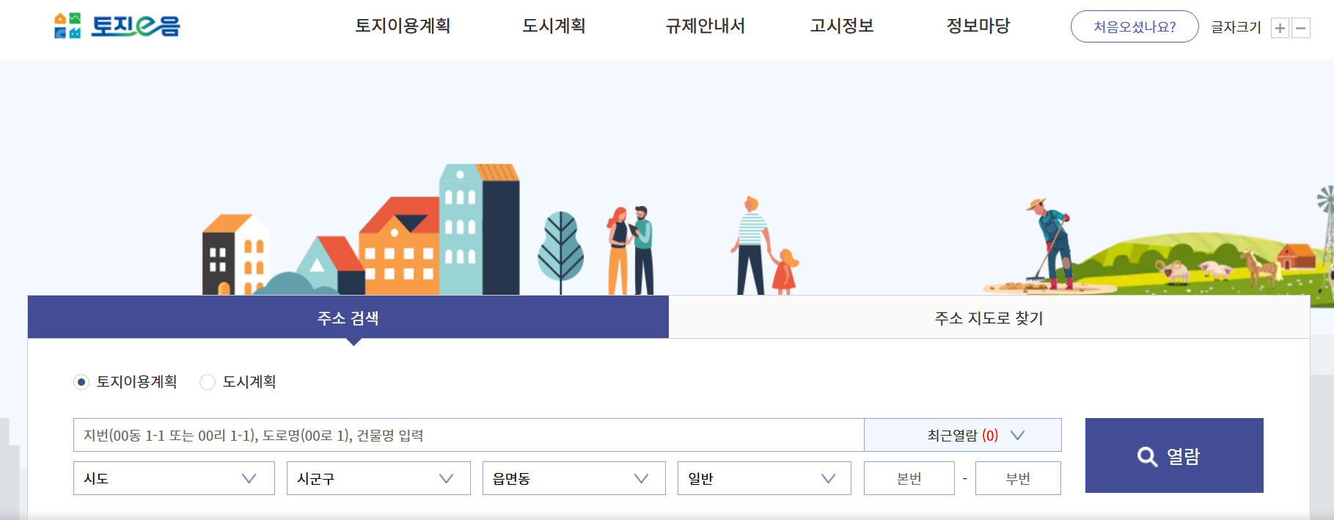The height and width of the screenshot is (520, 1334).
Task: Open the 고시정보 menu
Action: [841, 26]
